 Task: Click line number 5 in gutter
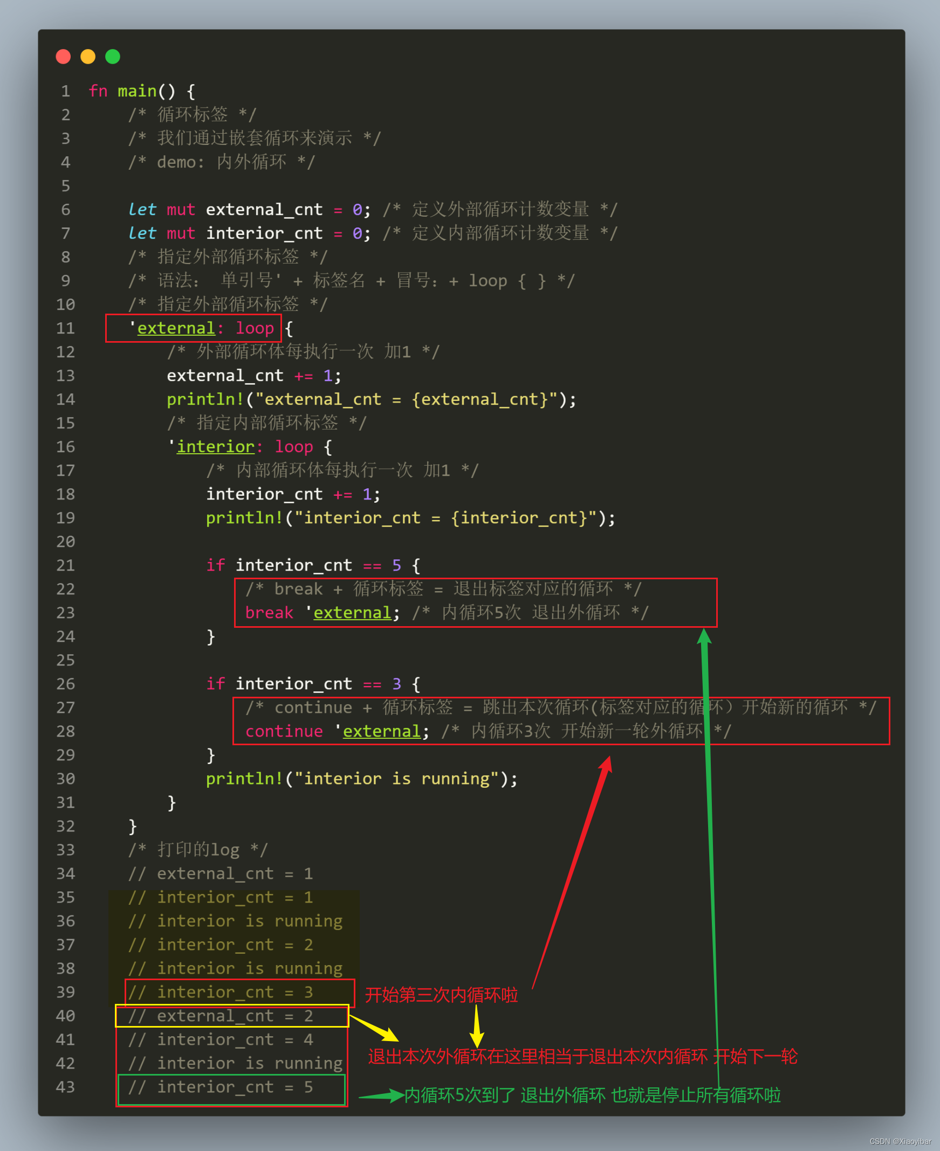click(65, 186)
